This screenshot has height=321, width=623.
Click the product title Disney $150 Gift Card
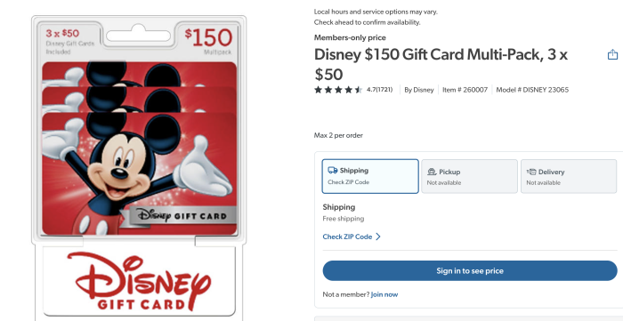click(441, 64)
